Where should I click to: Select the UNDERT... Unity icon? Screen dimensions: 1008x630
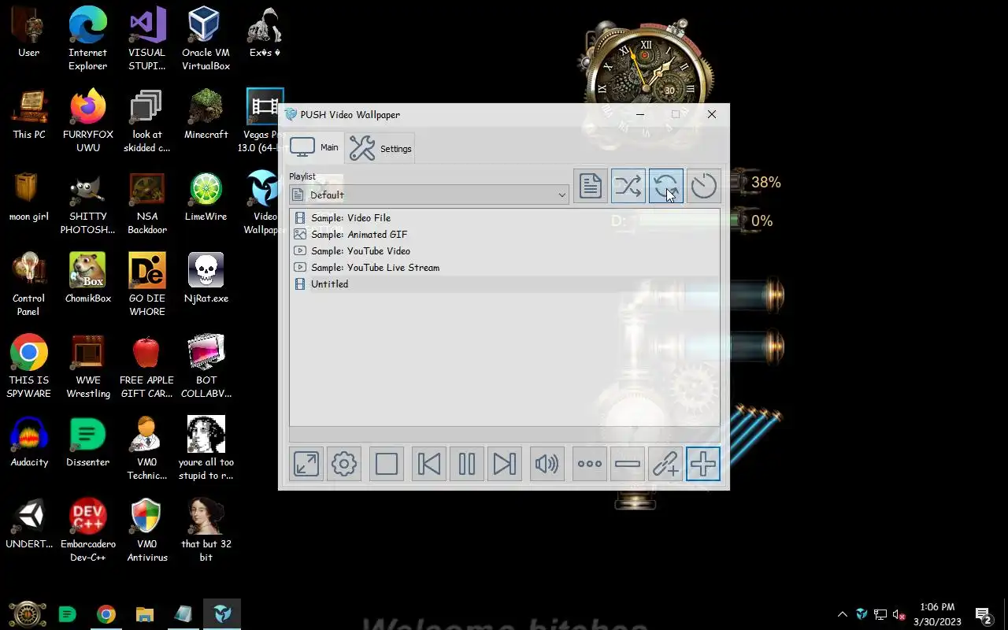[29, 524]
